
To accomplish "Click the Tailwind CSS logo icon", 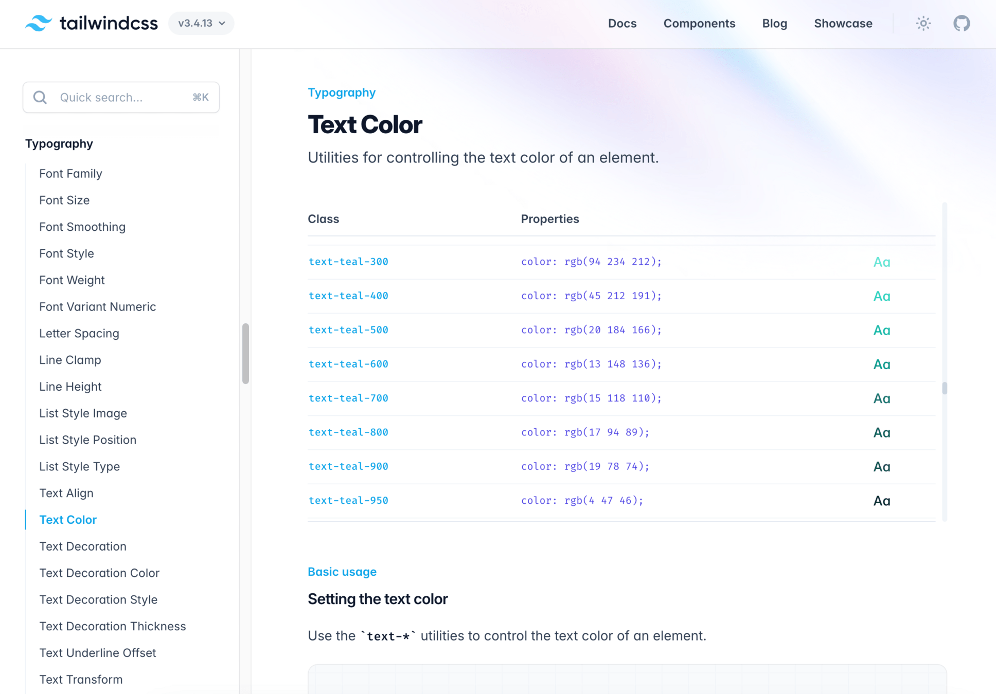I will tap(39, 23).
